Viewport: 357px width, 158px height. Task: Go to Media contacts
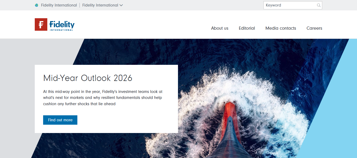[x=281, y=28]
